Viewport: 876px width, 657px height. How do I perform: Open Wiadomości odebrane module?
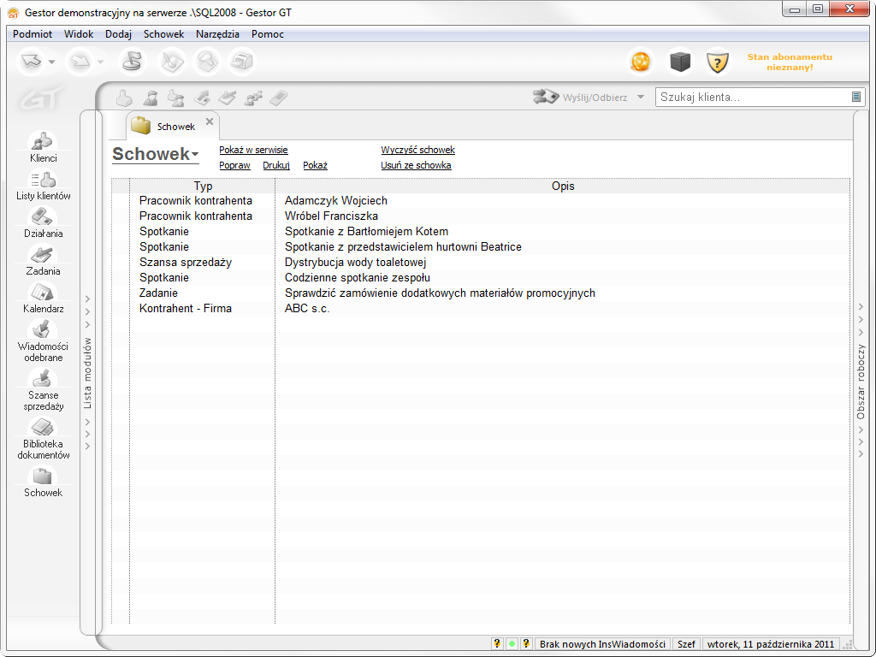coord(43,340)
